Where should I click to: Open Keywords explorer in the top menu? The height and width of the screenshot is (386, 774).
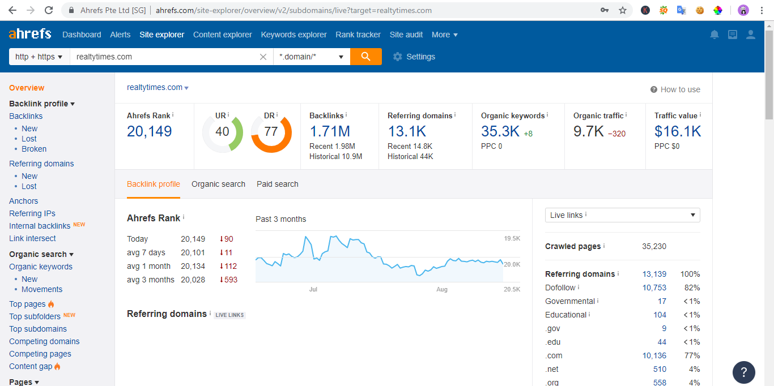coord(294,35)
